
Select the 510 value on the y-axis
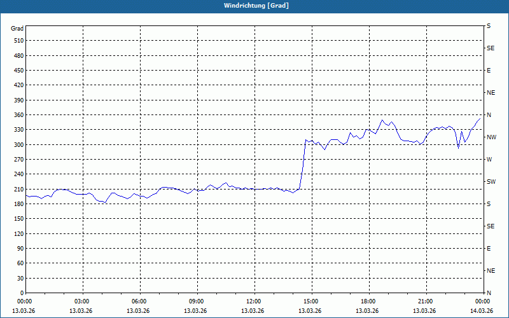point(19,41)
